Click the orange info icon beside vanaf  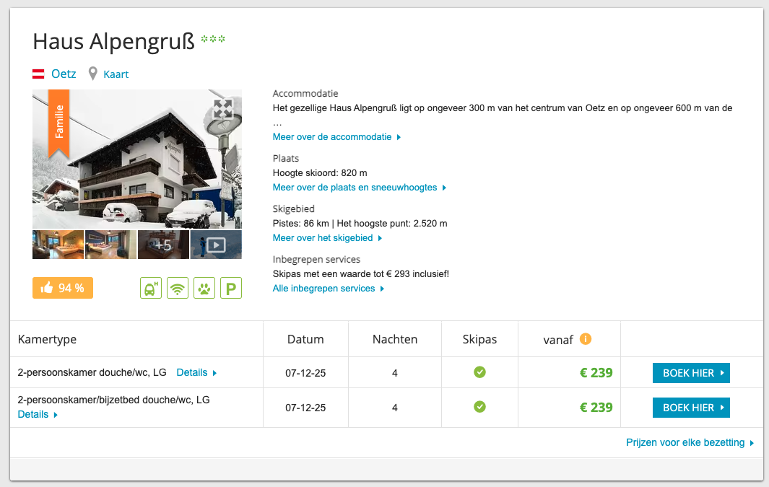[586, 338]
